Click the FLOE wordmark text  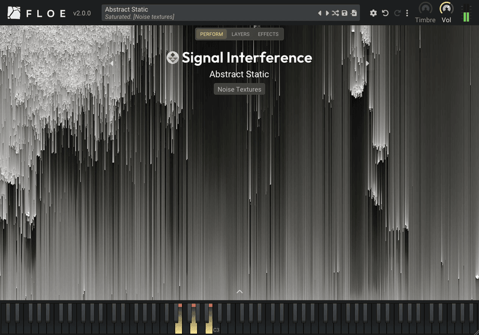click(x=46, y=13)
